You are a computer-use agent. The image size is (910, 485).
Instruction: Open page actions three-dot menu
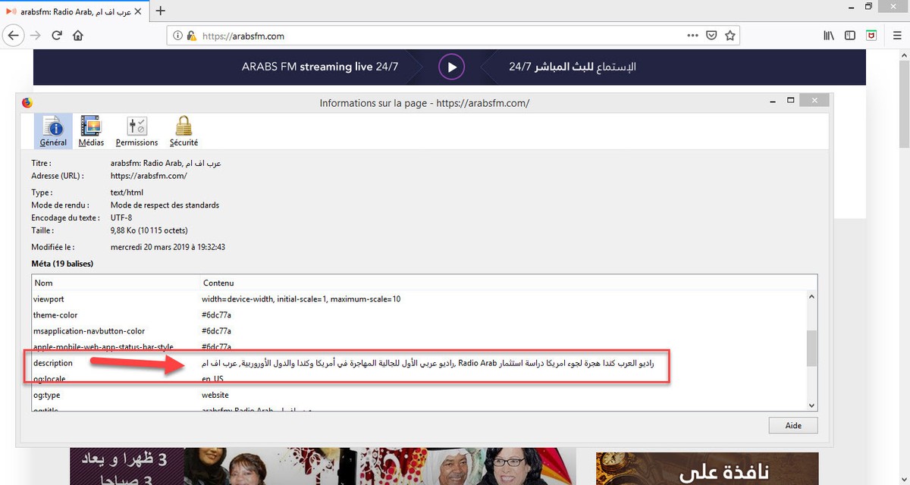coord(692,35)
